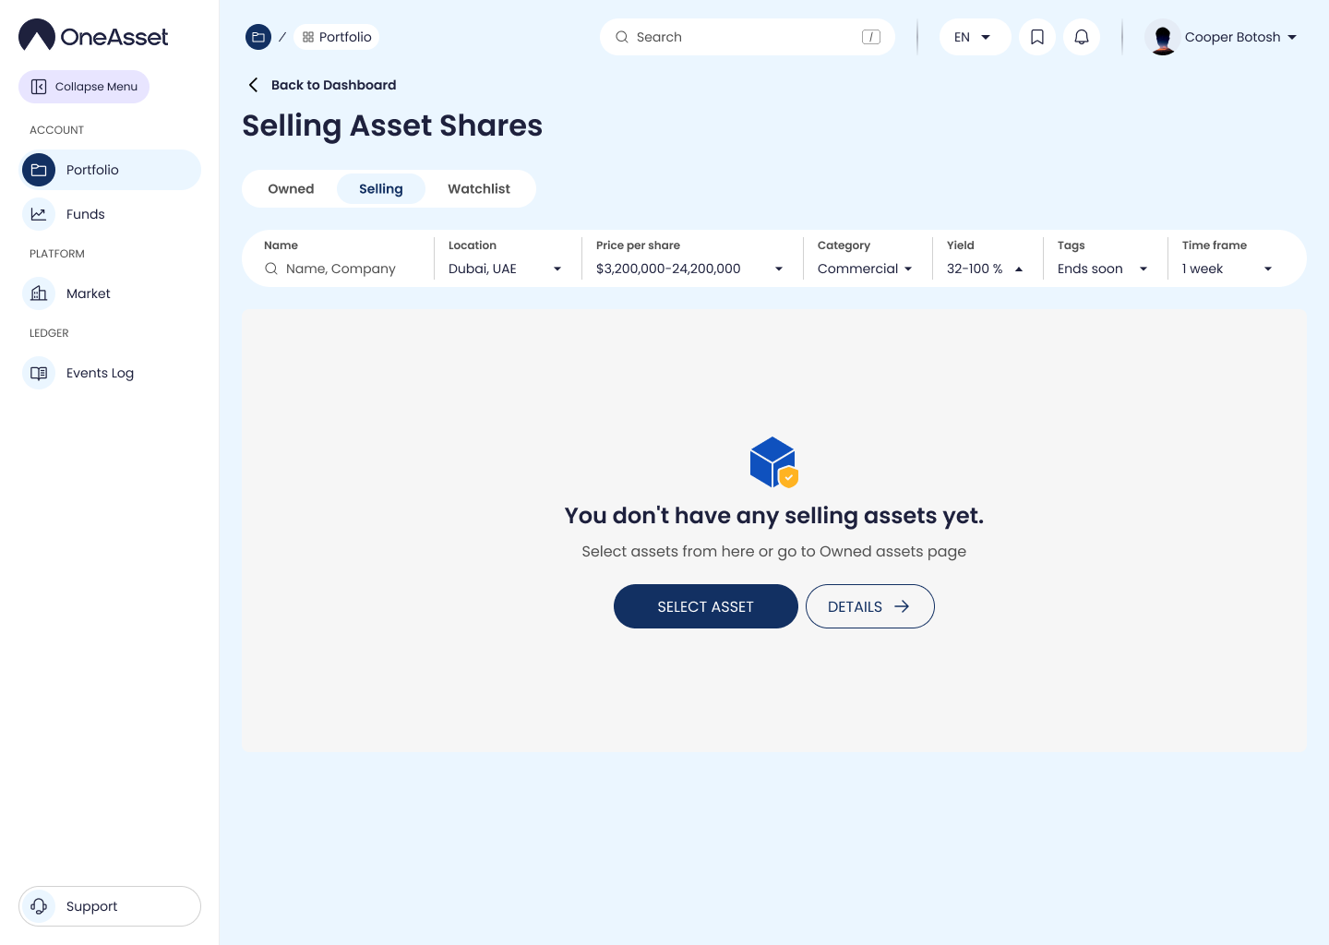Open Events Log book icon
The image size is (1329, 945).
click(39, 373)
